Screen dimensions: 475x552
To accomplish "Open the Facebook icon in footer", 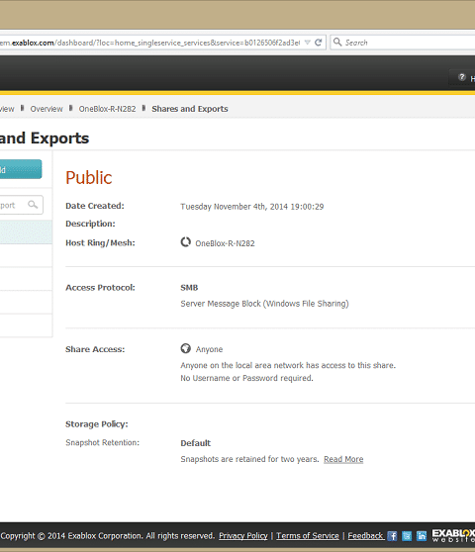I will (392, 536).
